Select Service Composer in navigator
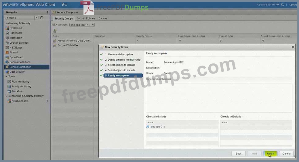Viewport: 299px width, 162px height. point(27,67)
